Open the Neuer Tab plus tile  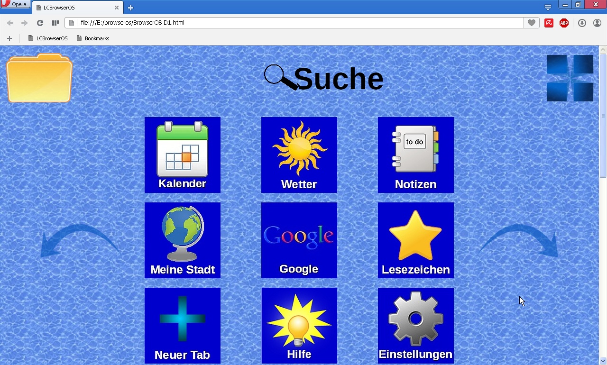pos(183,326)
